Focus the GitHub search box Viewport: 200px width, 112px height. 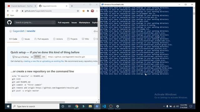click(x=35, y=22)
